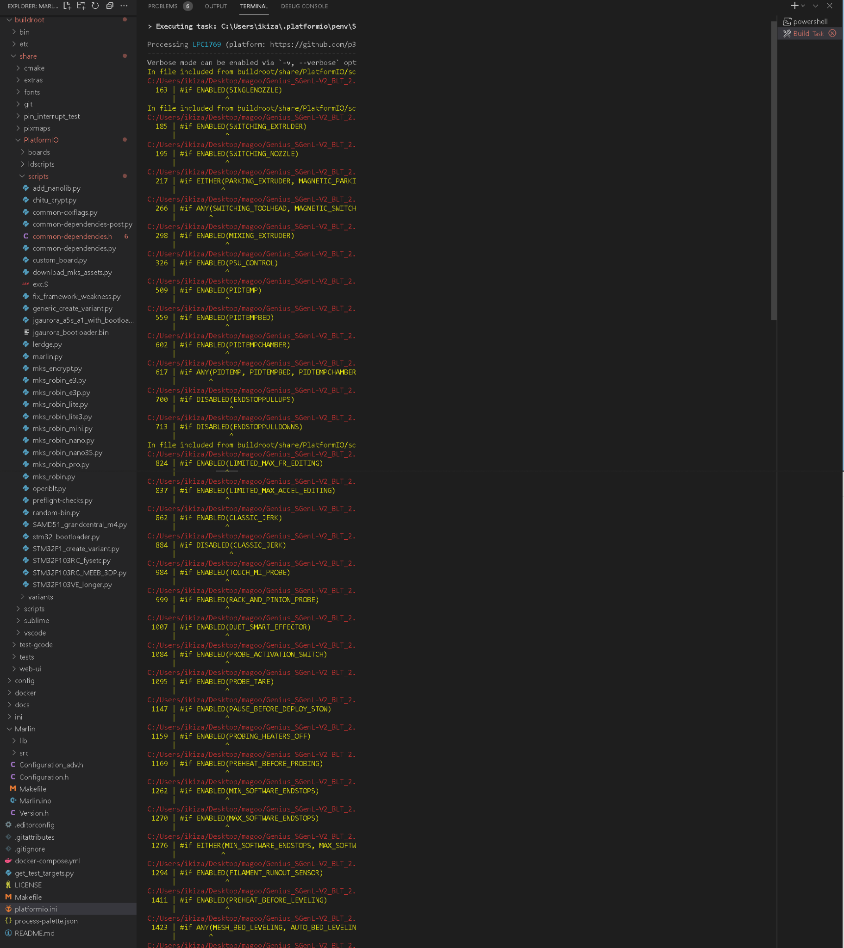Click the git icon of .gitignore

coord(8,849)
